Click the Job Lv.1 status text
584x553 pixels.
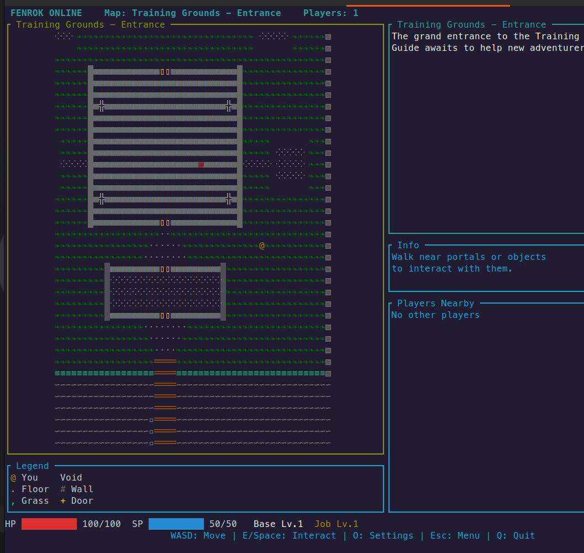pos(336,524)
